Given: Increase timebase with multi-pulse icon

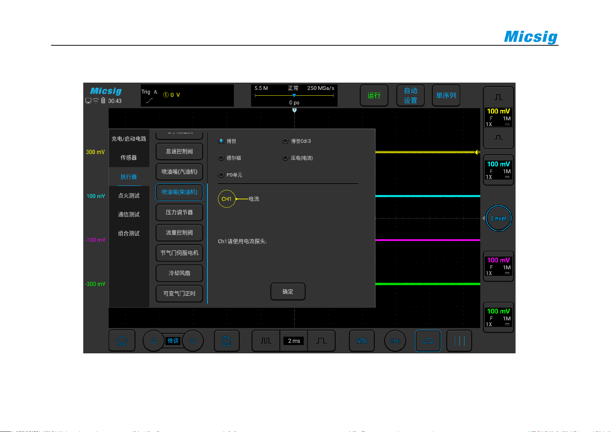Looking at the screenshot, I should coord(266,341).
